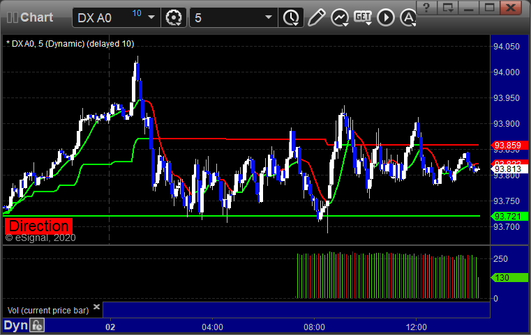Screen dimensions: 531x335
Task: Click the green 130 volume marker
Action: point(509,277)
